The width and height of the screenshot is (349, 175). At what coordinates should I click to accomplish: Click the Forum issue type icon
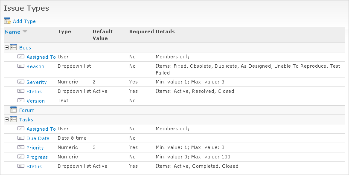(13, 110)
